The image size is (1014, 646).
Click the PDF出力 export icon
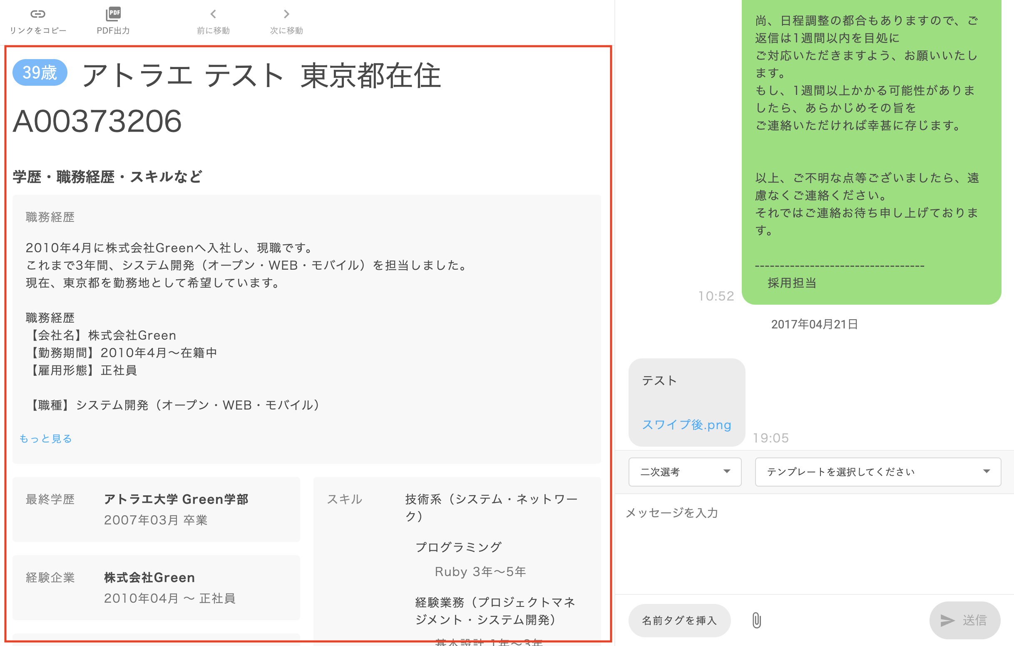pos(113,14)
